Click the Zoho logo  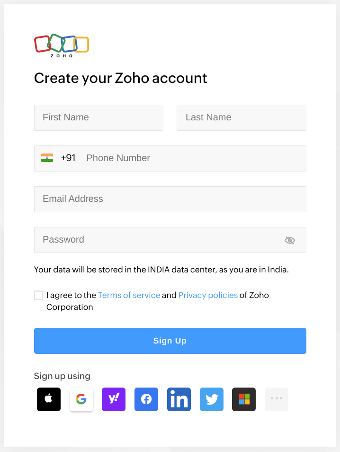point(62,45)
